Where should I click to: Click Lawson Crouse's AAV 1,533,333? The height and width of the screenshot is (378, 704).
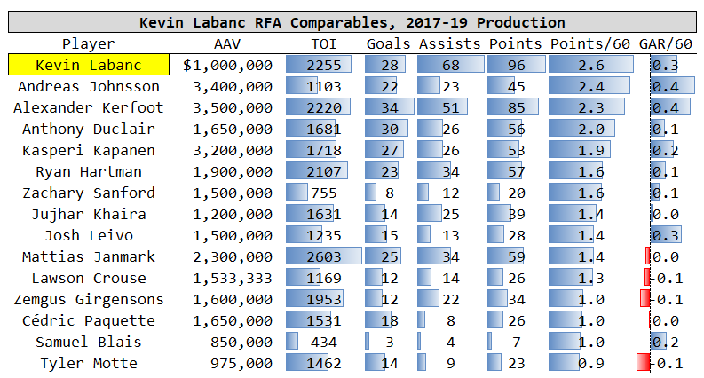click(233, 279)
